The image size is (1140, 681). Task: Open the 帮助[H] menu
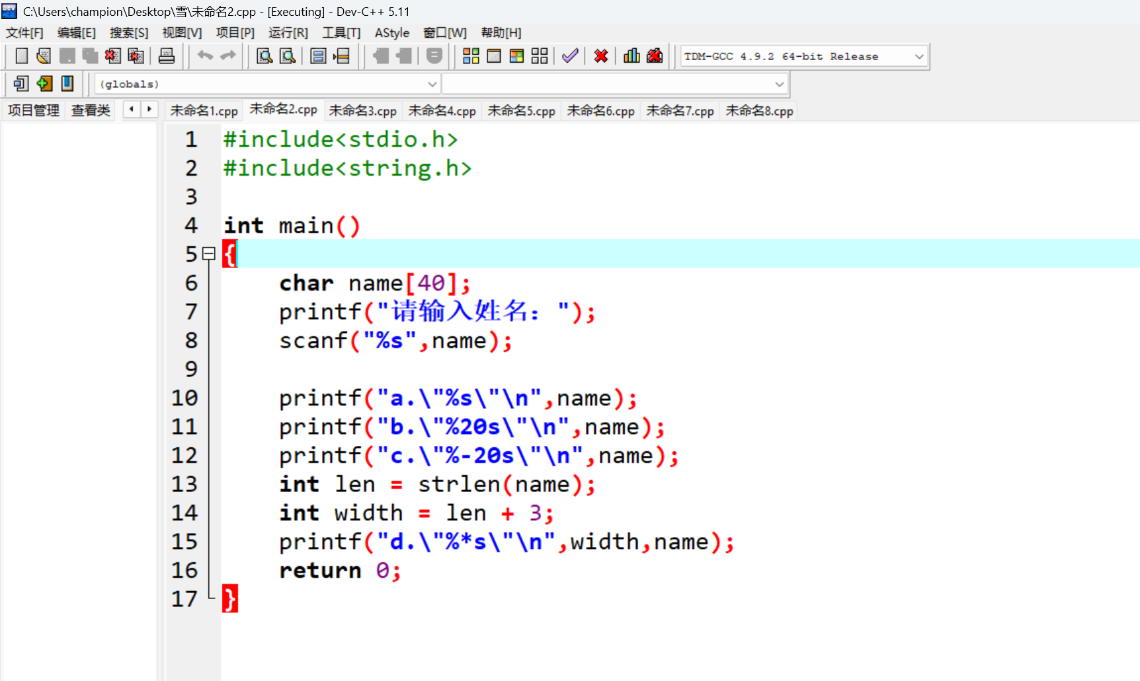[501, 33]
